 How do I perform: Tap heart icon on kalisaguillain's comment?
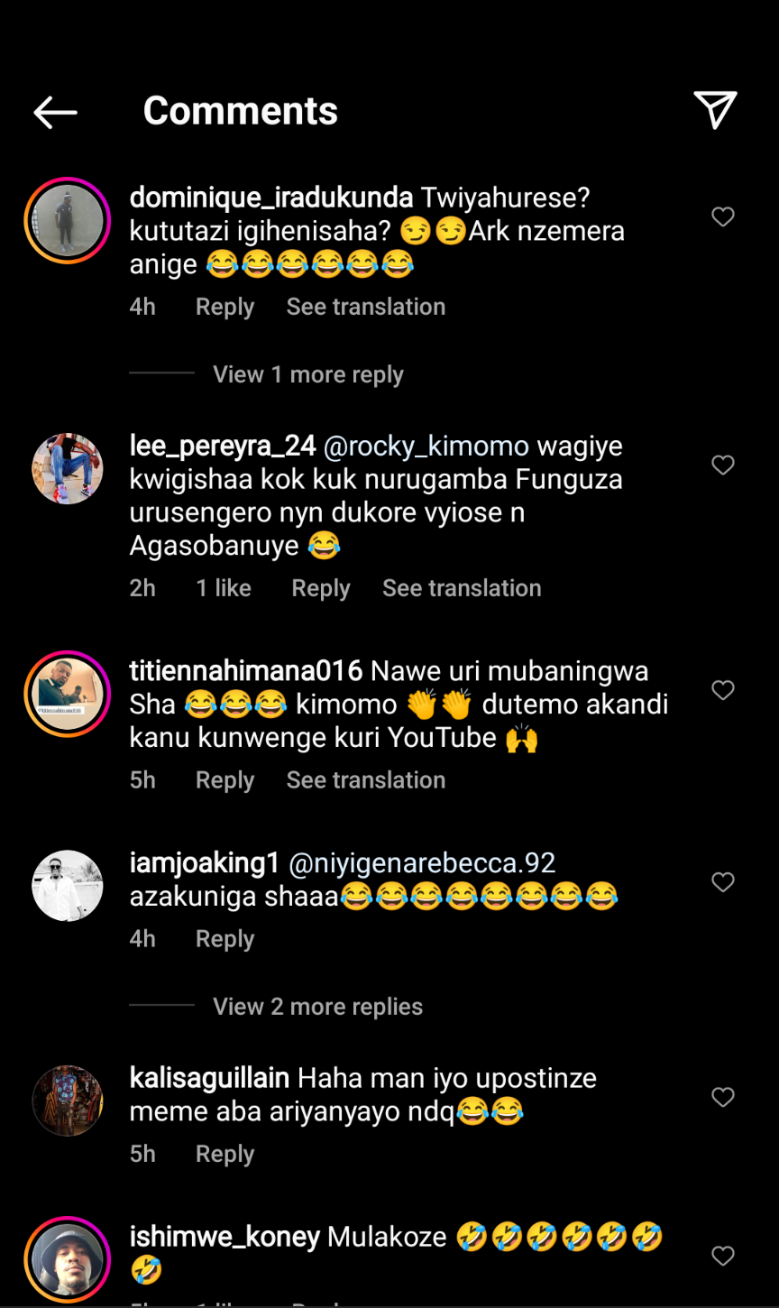[723, 1098]
